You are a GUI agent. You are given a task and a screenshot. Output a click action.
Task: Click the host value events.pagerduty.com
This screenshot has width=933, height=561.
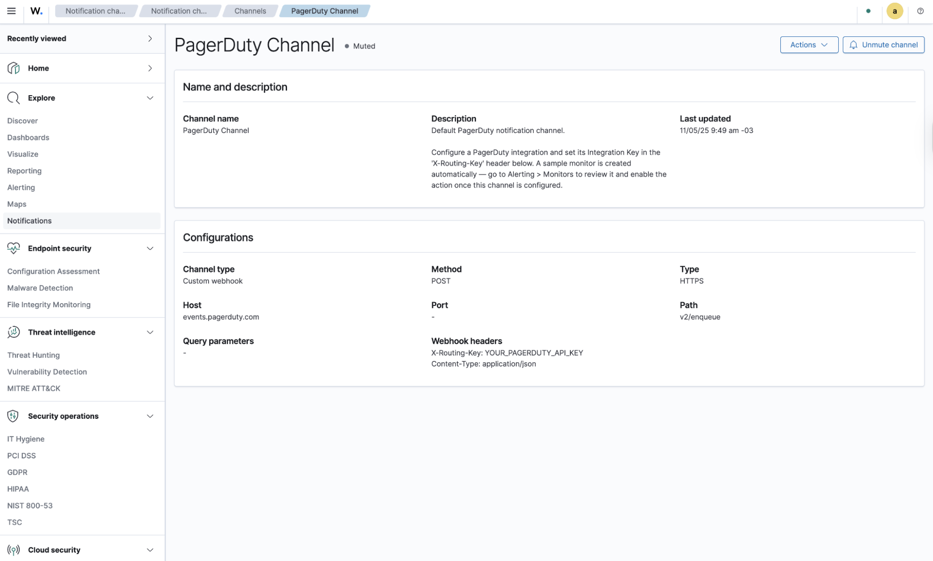[x=221, y=317]
